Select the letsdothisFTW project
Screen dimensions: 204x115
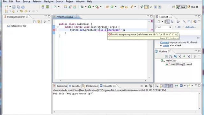coord(17,26)
